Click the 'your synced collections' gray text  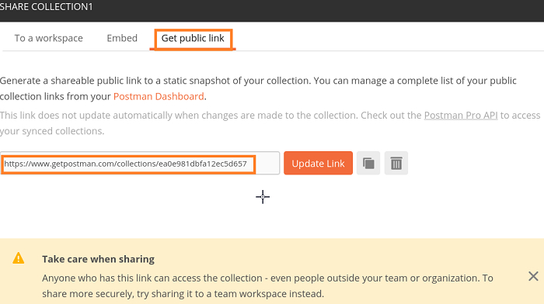click(x=52, y=131)
